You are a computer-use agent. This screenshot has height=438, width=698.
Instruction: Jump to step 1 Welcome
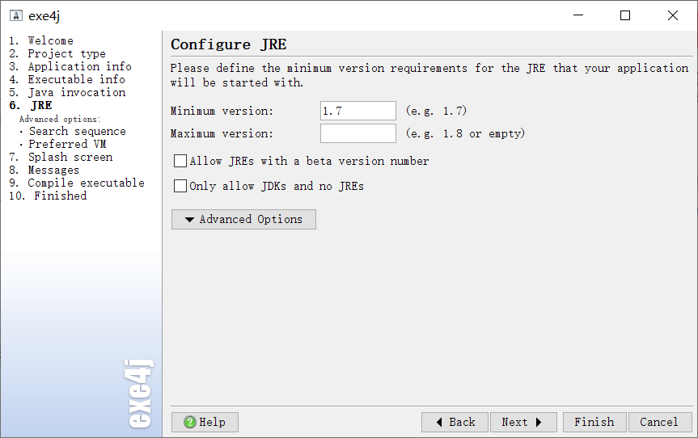[x=41, y=40]
